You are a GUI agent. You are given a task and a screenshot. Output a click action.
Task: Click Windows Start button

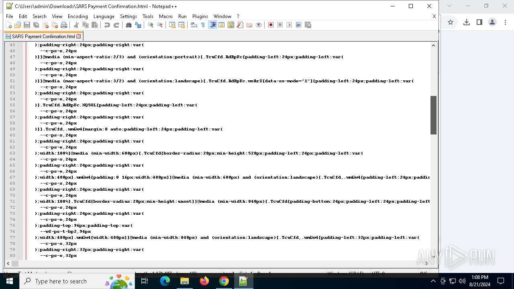click(x=9, y=281)
